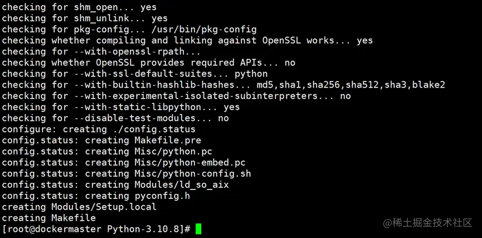Click the md5,sha1,sha256 hashes list
Image resolution: width=482 pixels, height=238 pixels.
point(350,85)
